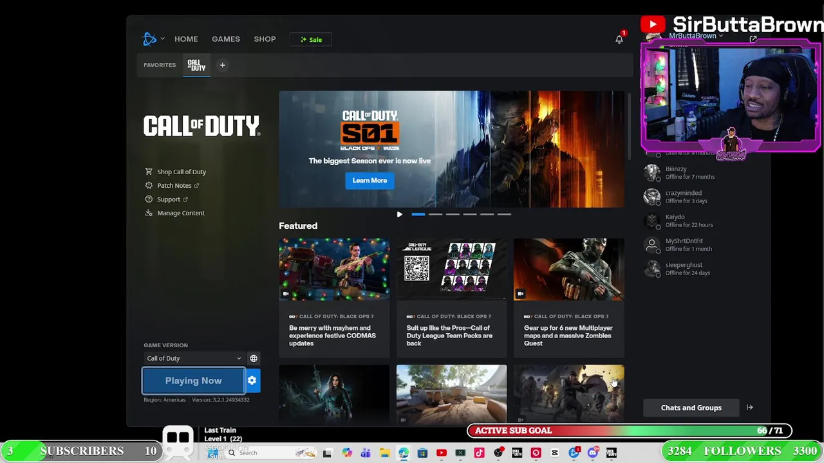824x463 pixels.
Task: Open the Manage Content link
Action: click(x=181, y=213)
